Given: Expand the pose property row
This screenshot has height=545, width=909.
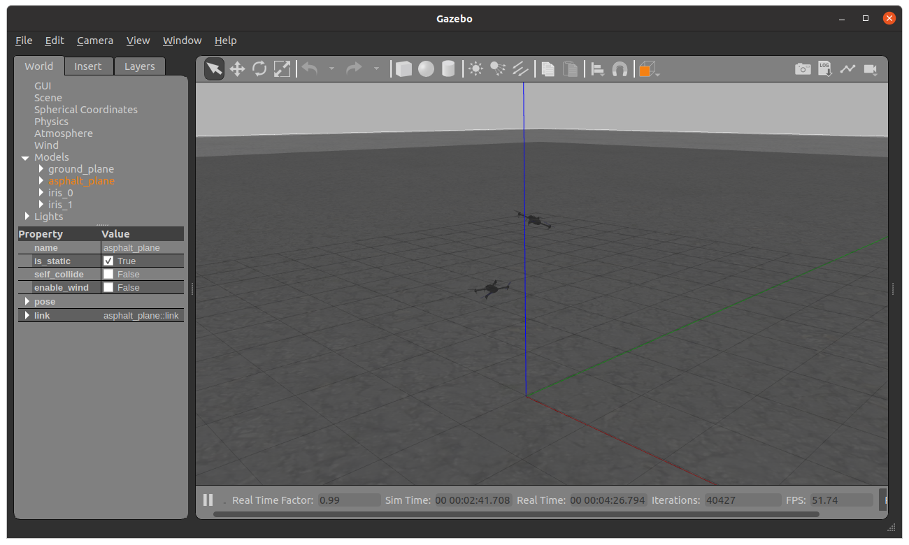Looking at the screenshot, I should 27,302.
